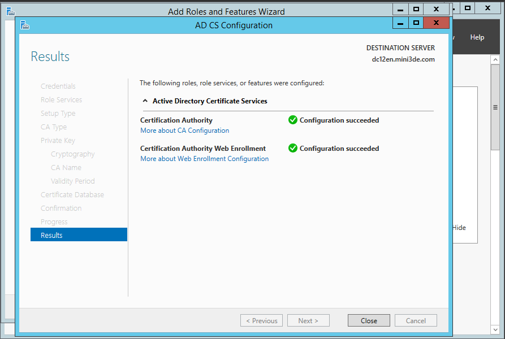Click the disabled Cancel button

[416, 321]
